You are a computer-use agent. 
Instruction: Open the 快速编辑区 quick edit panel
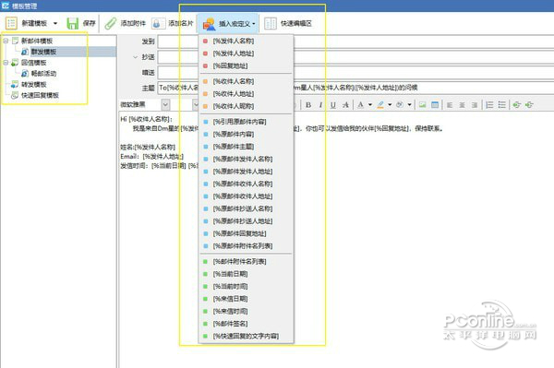(x=288, y=24)
